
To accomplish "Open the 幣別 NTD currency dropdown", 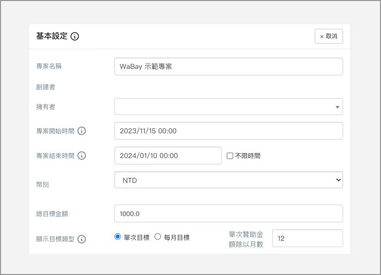I will tap(228, 180).
